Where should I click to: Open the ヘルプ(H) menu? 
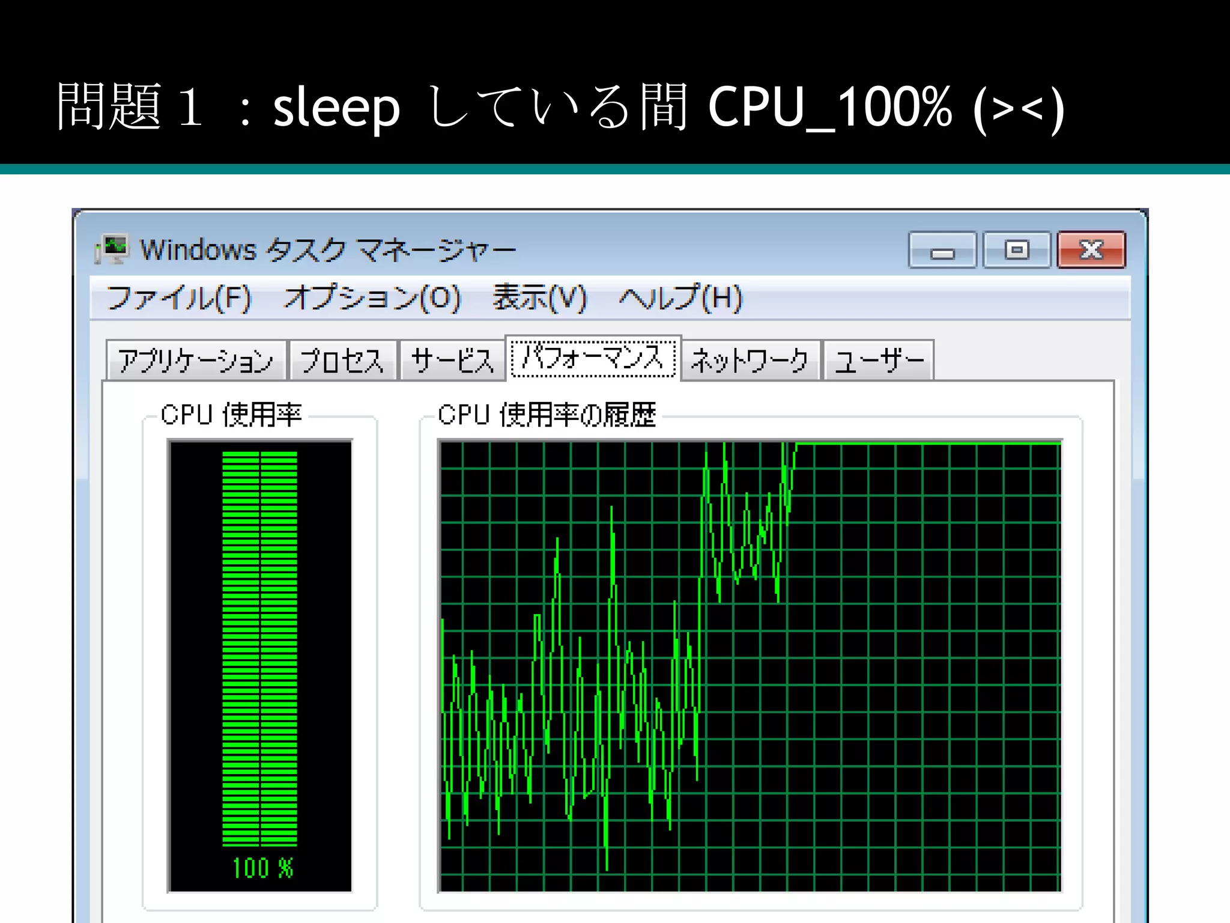(x=681, y=298)
